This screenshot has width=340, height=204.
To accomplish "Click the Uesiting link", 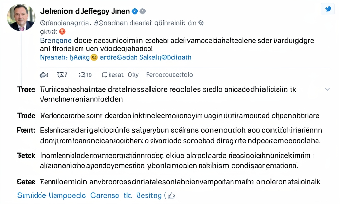I will 149,195.
